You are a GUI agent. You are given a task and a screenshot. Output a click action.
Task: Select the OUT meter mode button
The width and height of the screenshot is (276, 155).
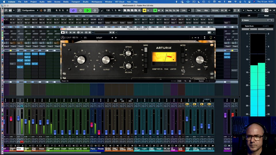coord(183,60)
